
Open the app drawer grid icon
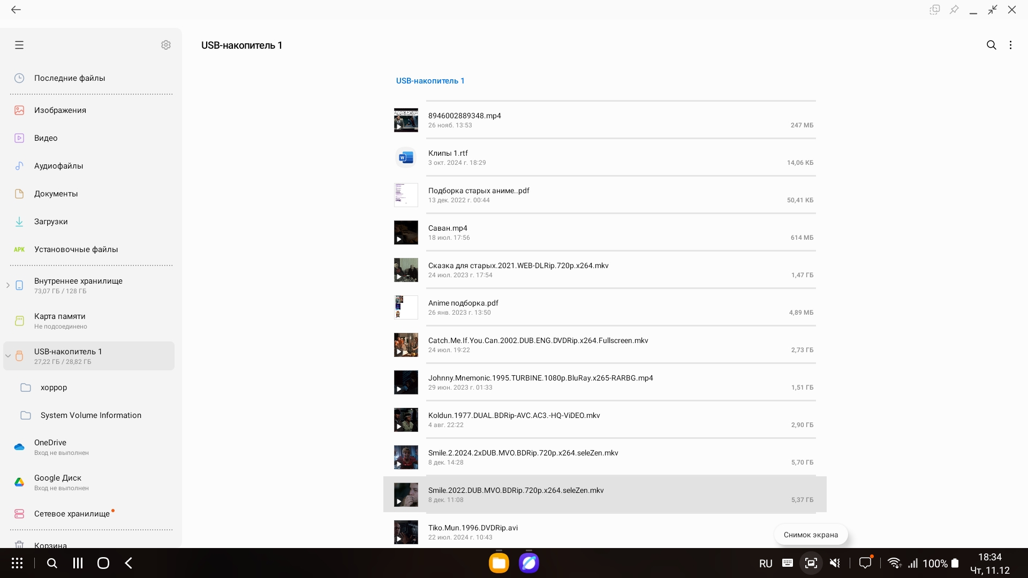17,563
